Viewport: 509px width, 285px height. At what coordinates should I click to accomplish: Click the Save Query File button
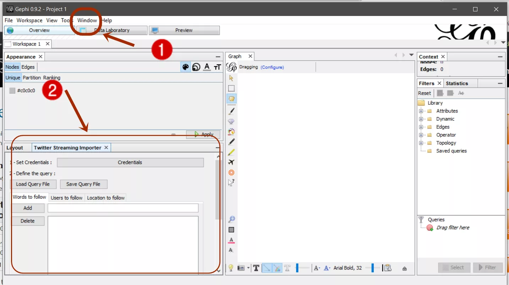(83, 184)
